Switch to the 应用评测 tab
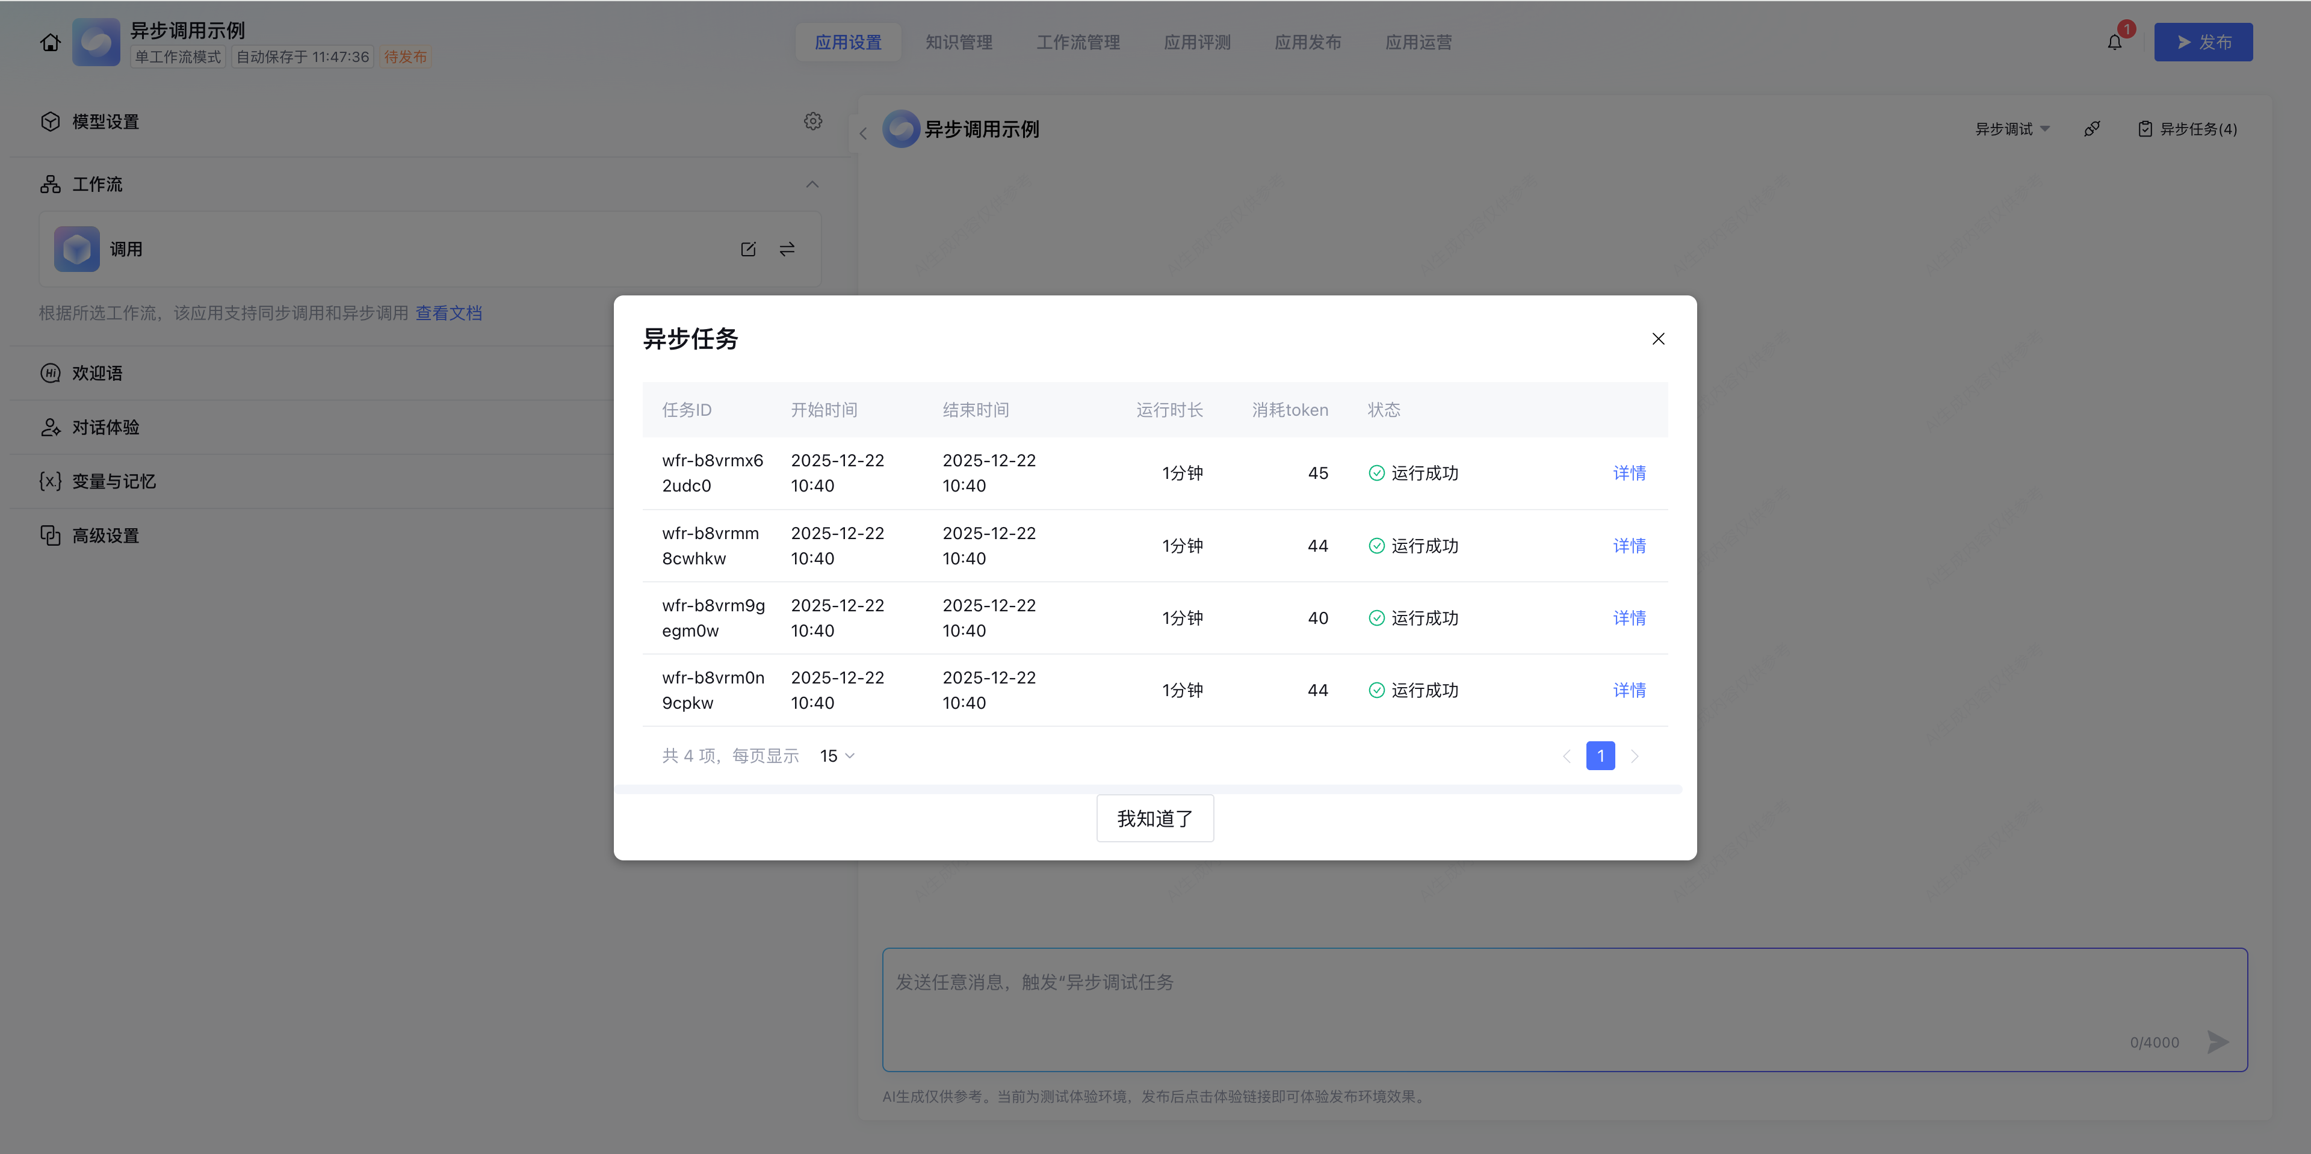Screen dimensions: 2311x1154 pos(1197,42)
